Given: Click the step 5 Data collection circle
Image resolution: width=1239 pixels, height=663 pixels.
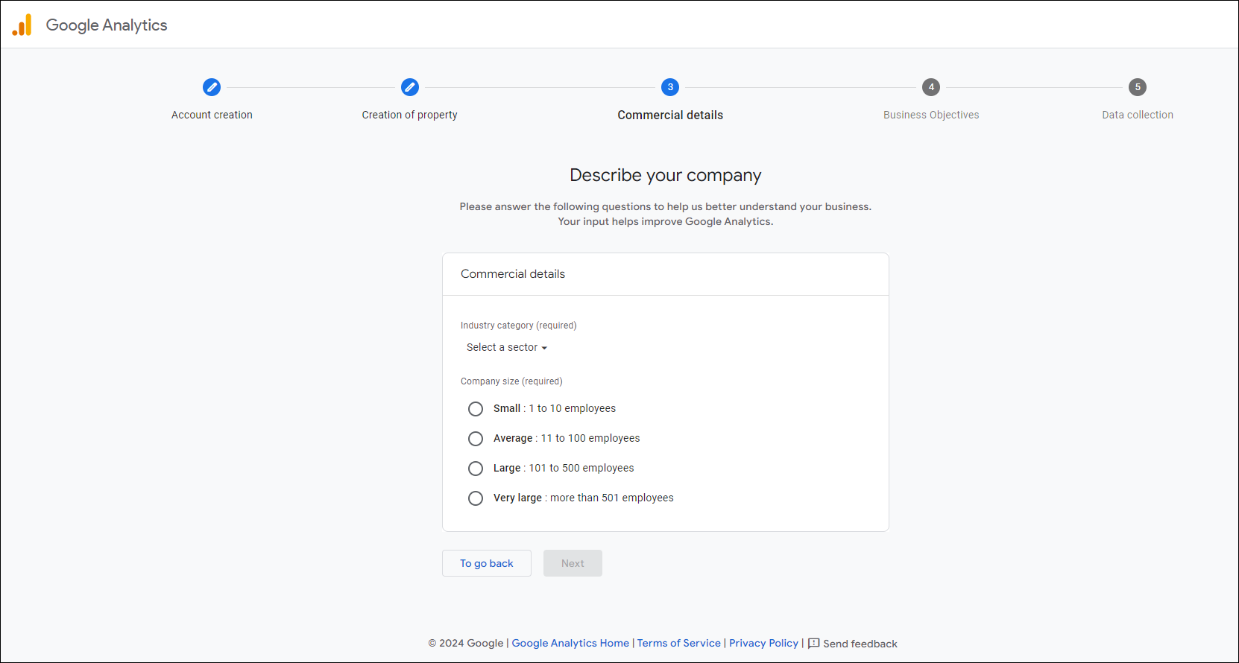Looking at the screenshot, I should (x=1137, y=87).
